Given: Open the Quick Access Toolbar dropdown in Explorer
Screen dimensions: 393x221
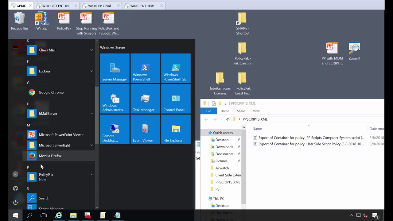Looking at the screenshot, I should [x=225, y=103].
